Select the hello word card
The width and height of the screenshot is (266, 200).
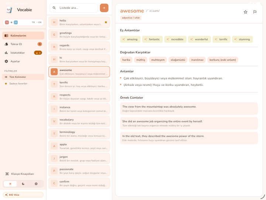point(79,22)
